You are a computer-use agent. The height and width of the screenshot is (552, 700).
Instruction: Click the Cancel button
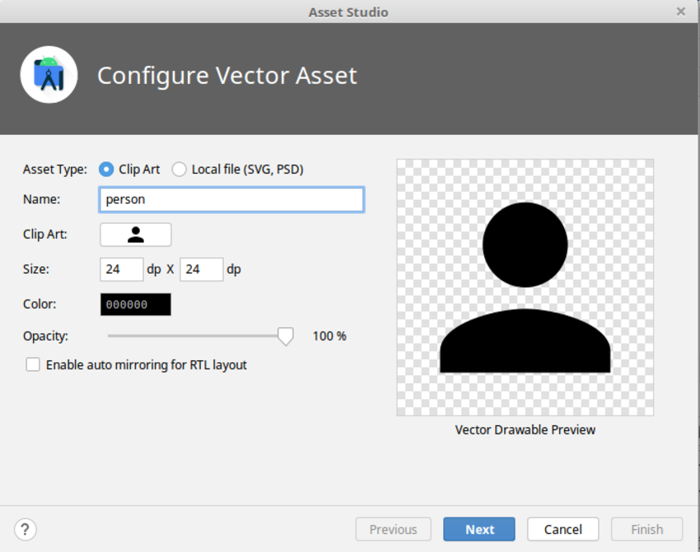coord(563,529)
